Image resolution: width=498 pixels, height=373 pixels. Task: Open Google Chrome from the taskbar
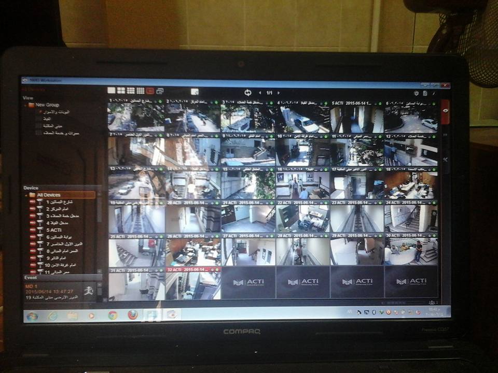coord(112,314)
